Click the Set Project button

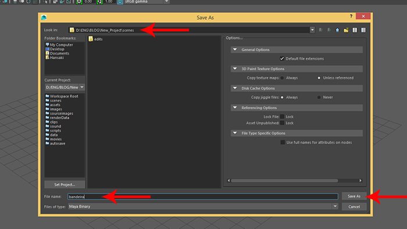(65, 185)
